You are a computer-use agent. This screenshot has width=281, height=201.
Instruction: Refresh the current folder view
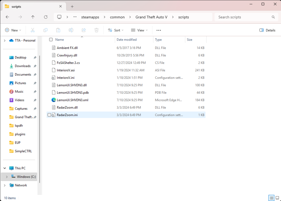[46, 17]
